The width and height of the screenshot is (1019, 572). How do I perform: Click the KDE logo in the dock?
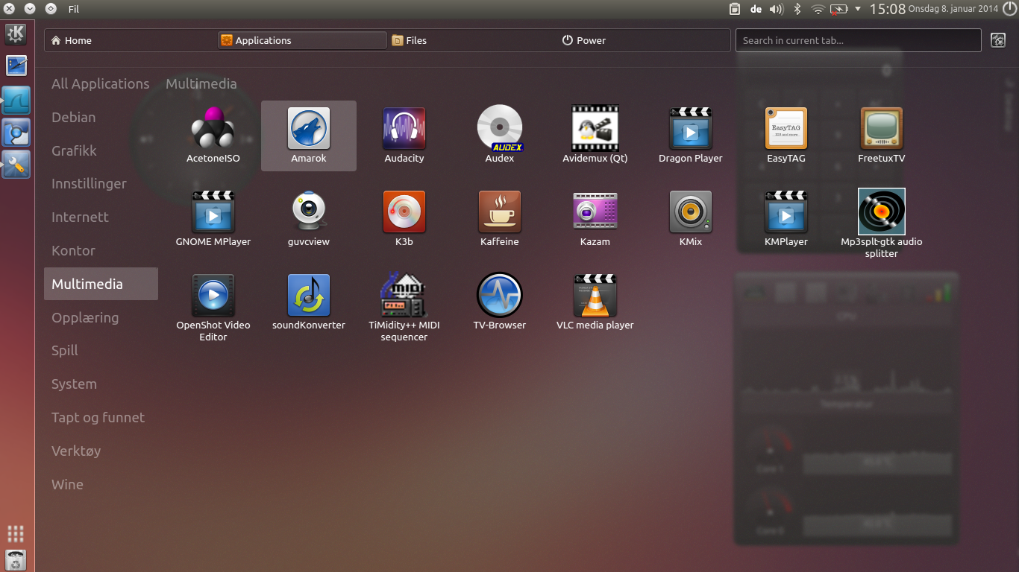[16, 34]
